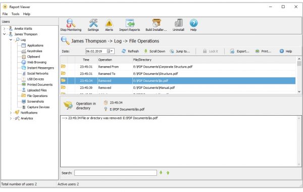
Task: Sort by the Time column header
Action: click(86, 60)
